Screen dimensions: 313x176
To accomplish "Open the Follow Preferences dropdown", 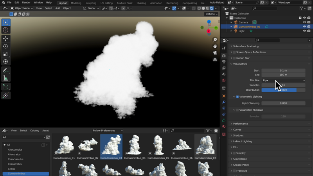I will pos(108,131).
